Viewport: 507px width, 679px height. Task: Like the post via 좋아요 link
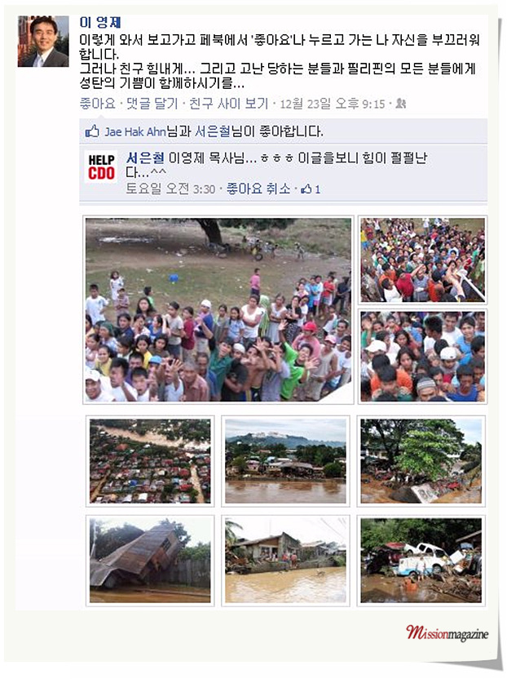tap(97, 104)
